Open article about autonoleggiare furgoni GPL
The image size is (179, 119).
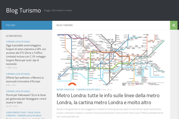click(x=26, y=54)
